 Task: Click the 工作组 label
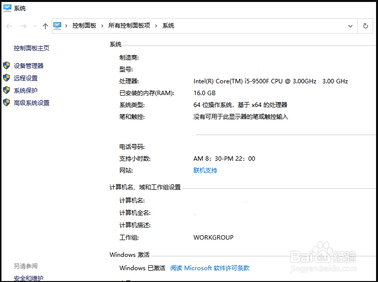tap(129, 238)
